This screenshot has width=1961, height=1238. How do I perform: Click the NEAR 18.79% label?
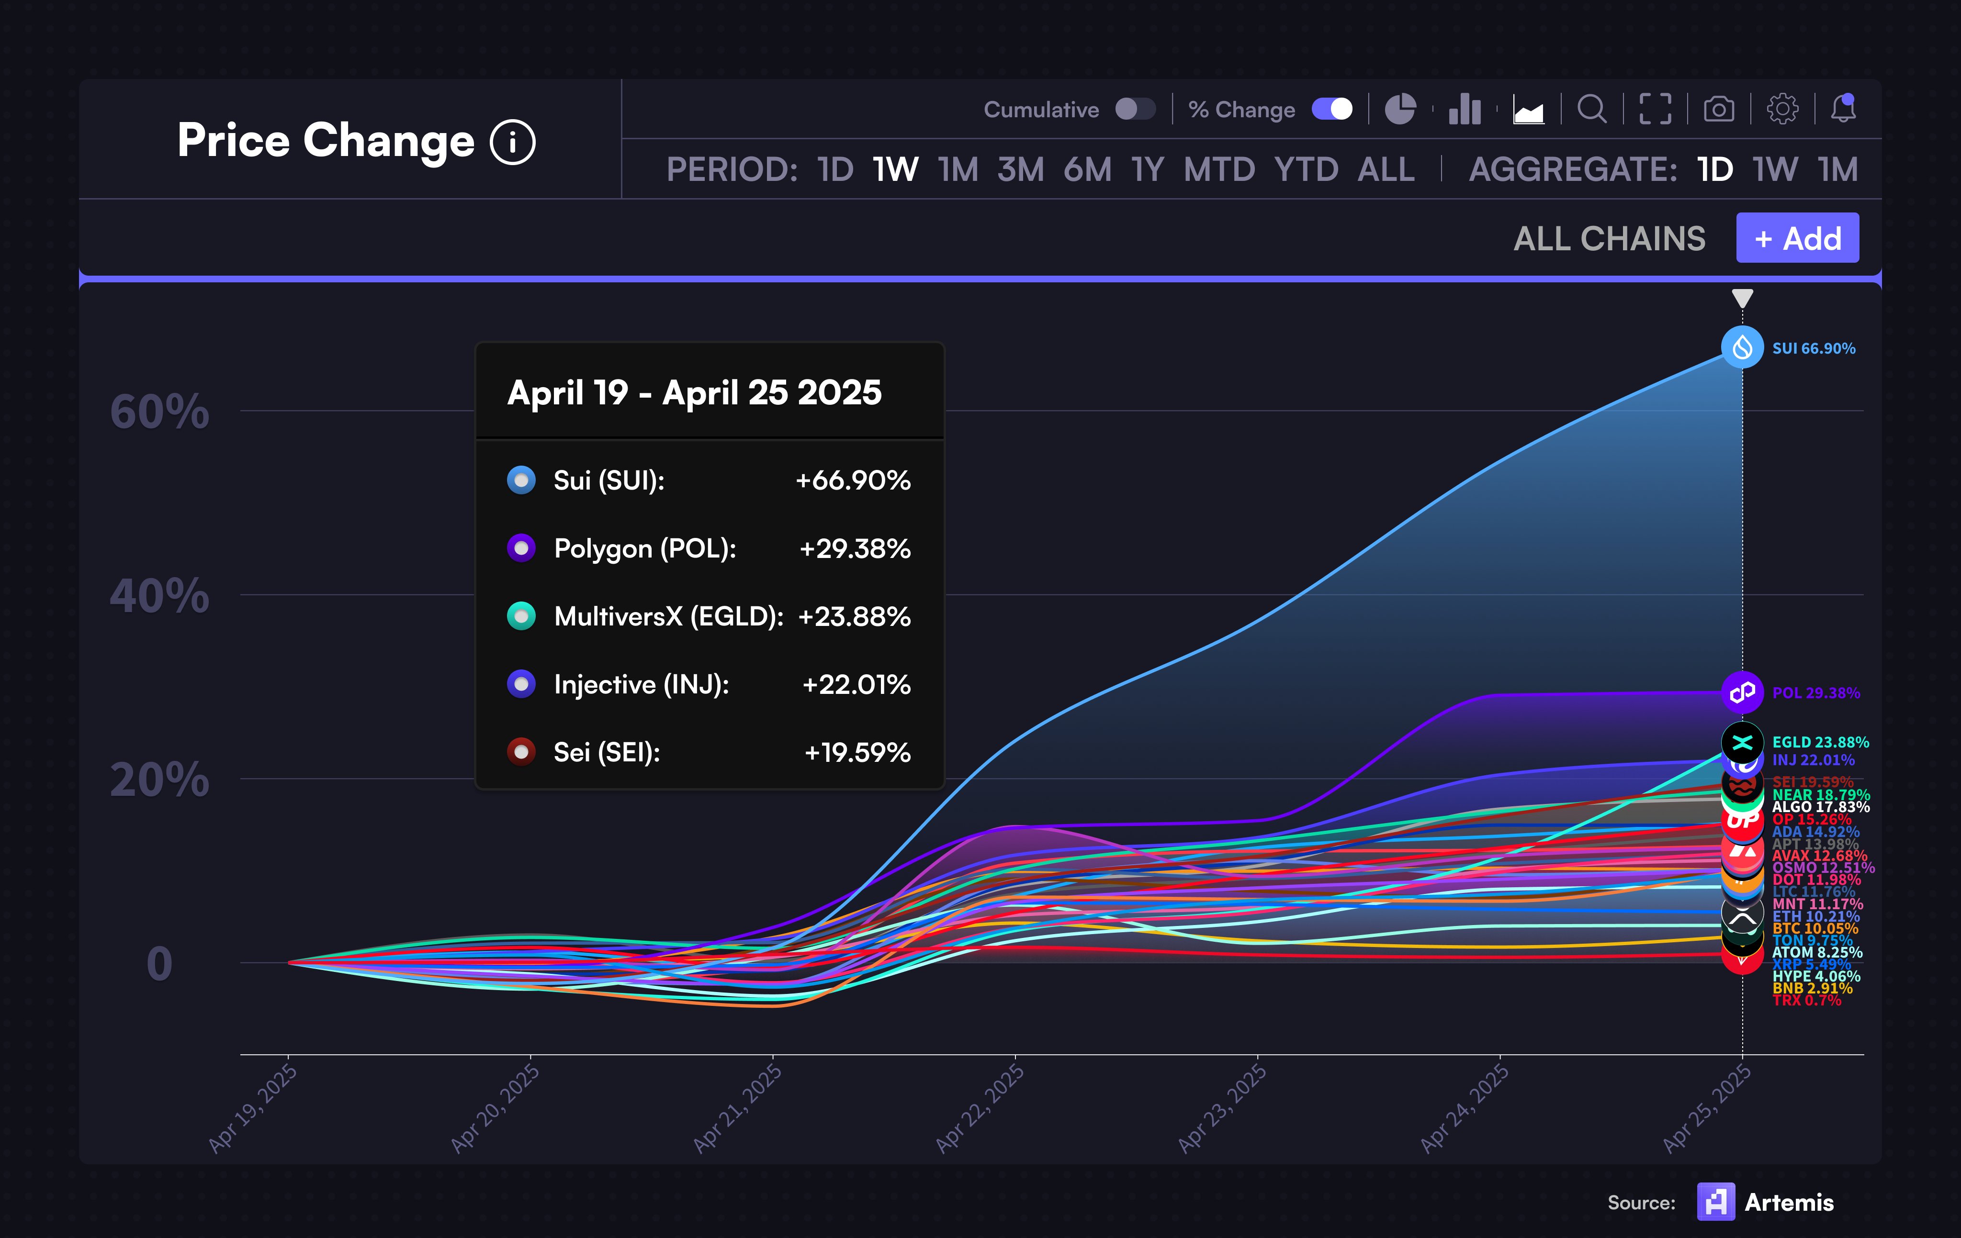pos(1821,794)
